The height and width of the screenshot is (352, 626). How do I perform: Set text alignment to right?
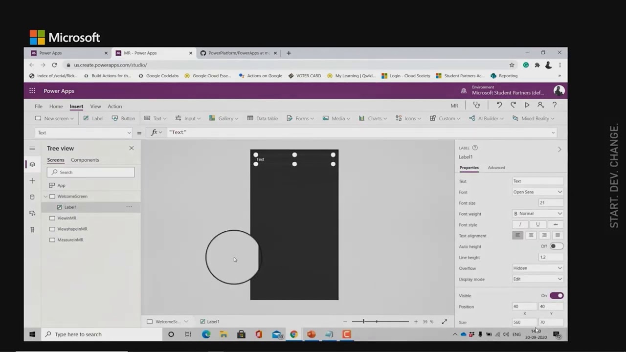coord(544,235)
